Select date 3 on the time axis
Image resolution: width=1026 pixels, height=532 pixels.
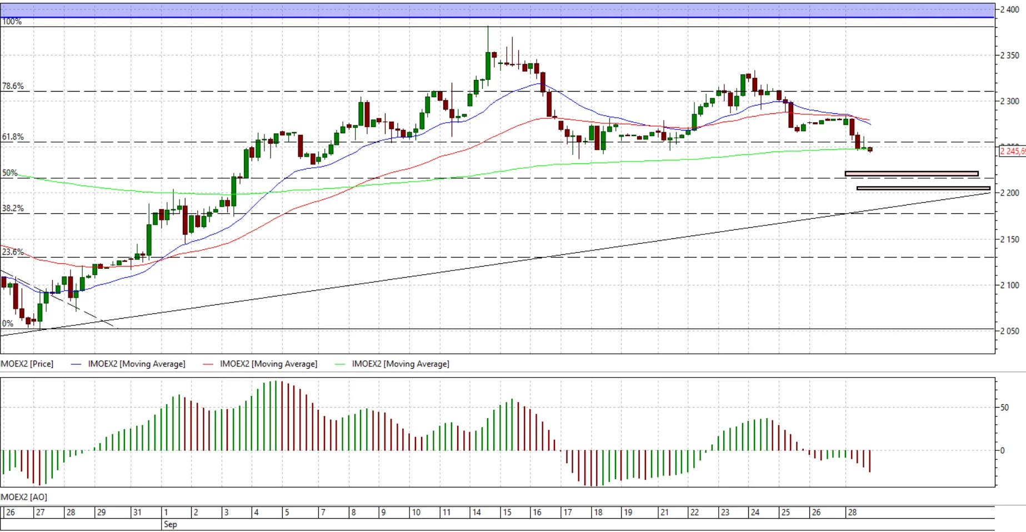pos(226,513)
